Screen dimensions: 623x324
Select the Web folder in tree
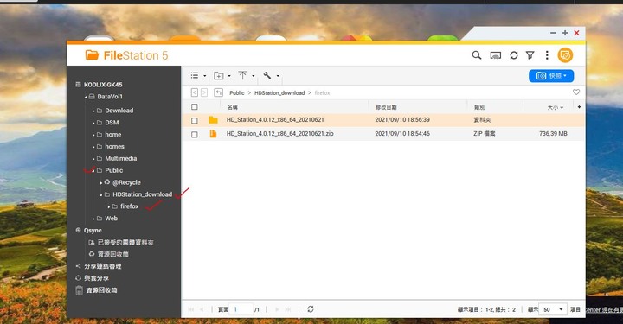pos(112,218)
